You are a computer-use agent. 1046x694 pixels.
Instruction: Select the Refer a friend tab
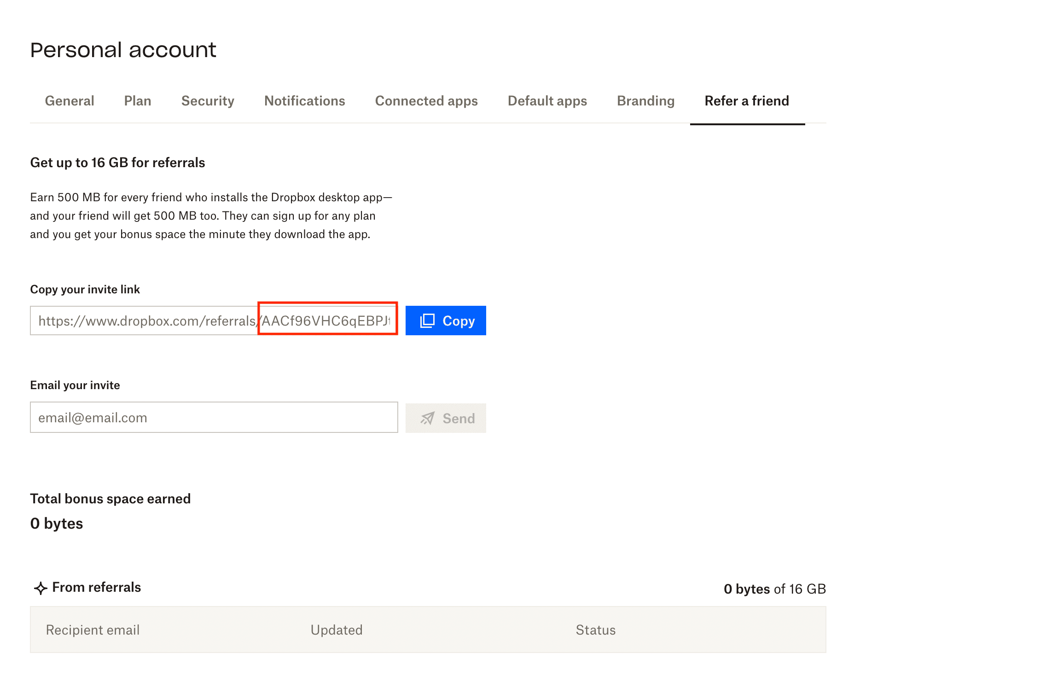pos(746,101)
